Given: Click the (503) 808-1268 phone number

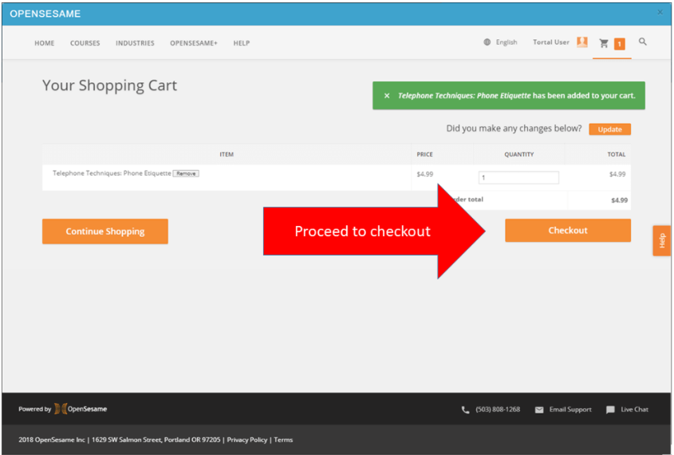Looking at the screenshot, I should tap(498, 409).
